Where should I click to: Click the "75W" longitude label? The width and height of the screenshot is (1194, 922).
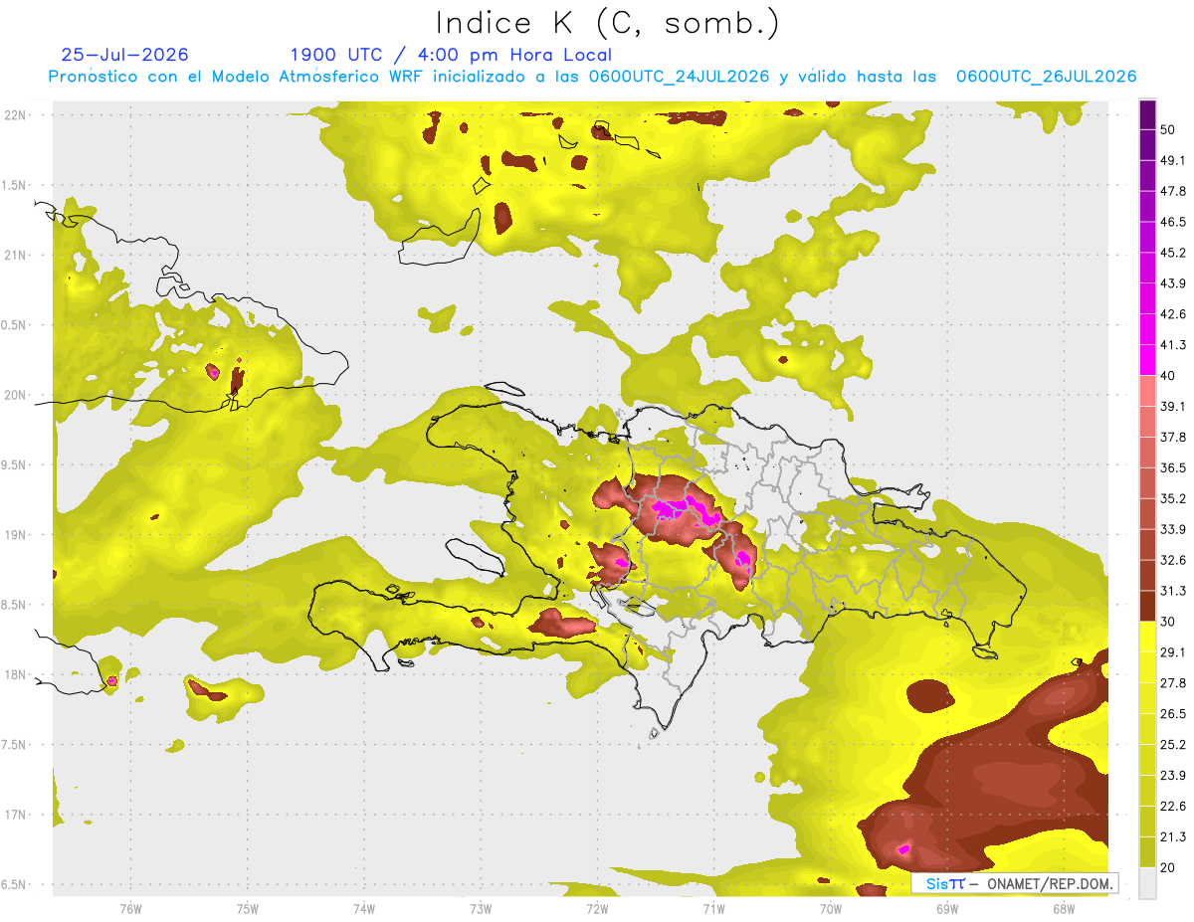click(x=248, y=909)
